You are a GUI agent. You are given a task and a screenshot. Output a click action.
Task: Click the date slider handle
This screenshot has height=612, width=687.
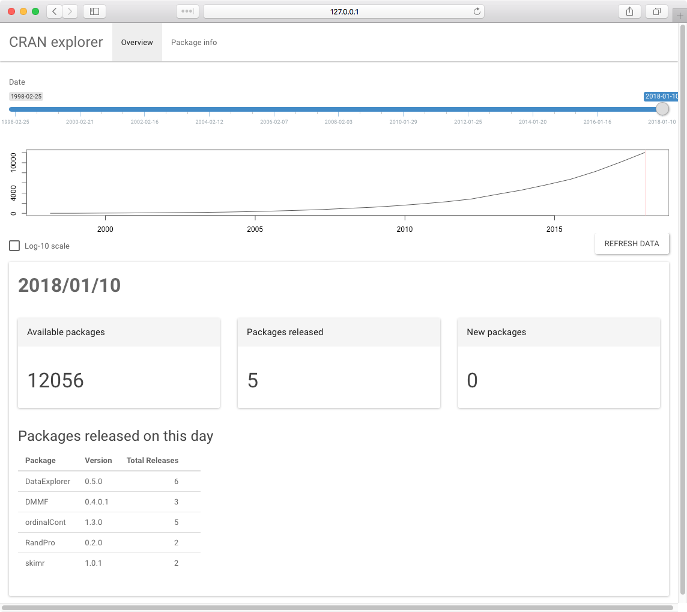(x=662, y=109)
